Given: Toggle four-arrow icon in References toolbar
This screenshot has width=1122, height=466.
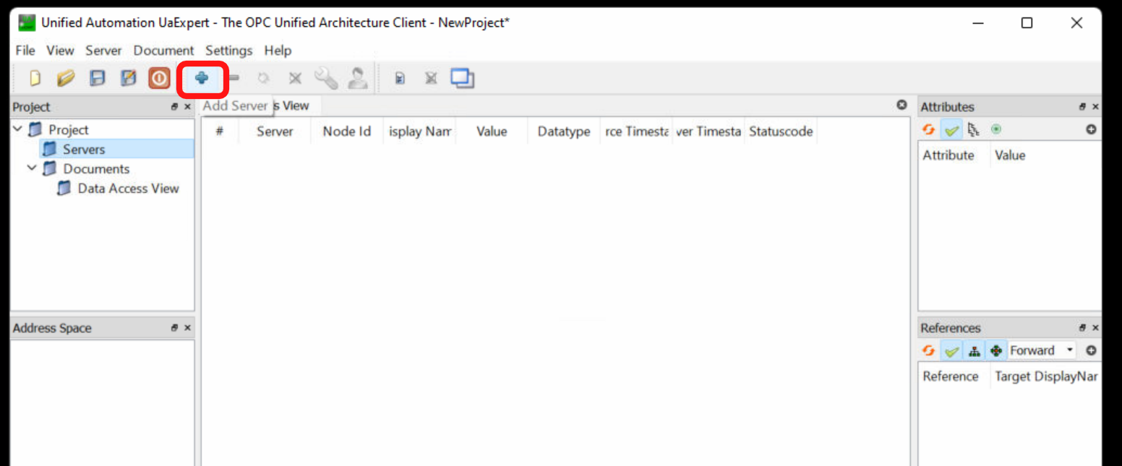Looking at the screenshot, I should tap(996, 351).
